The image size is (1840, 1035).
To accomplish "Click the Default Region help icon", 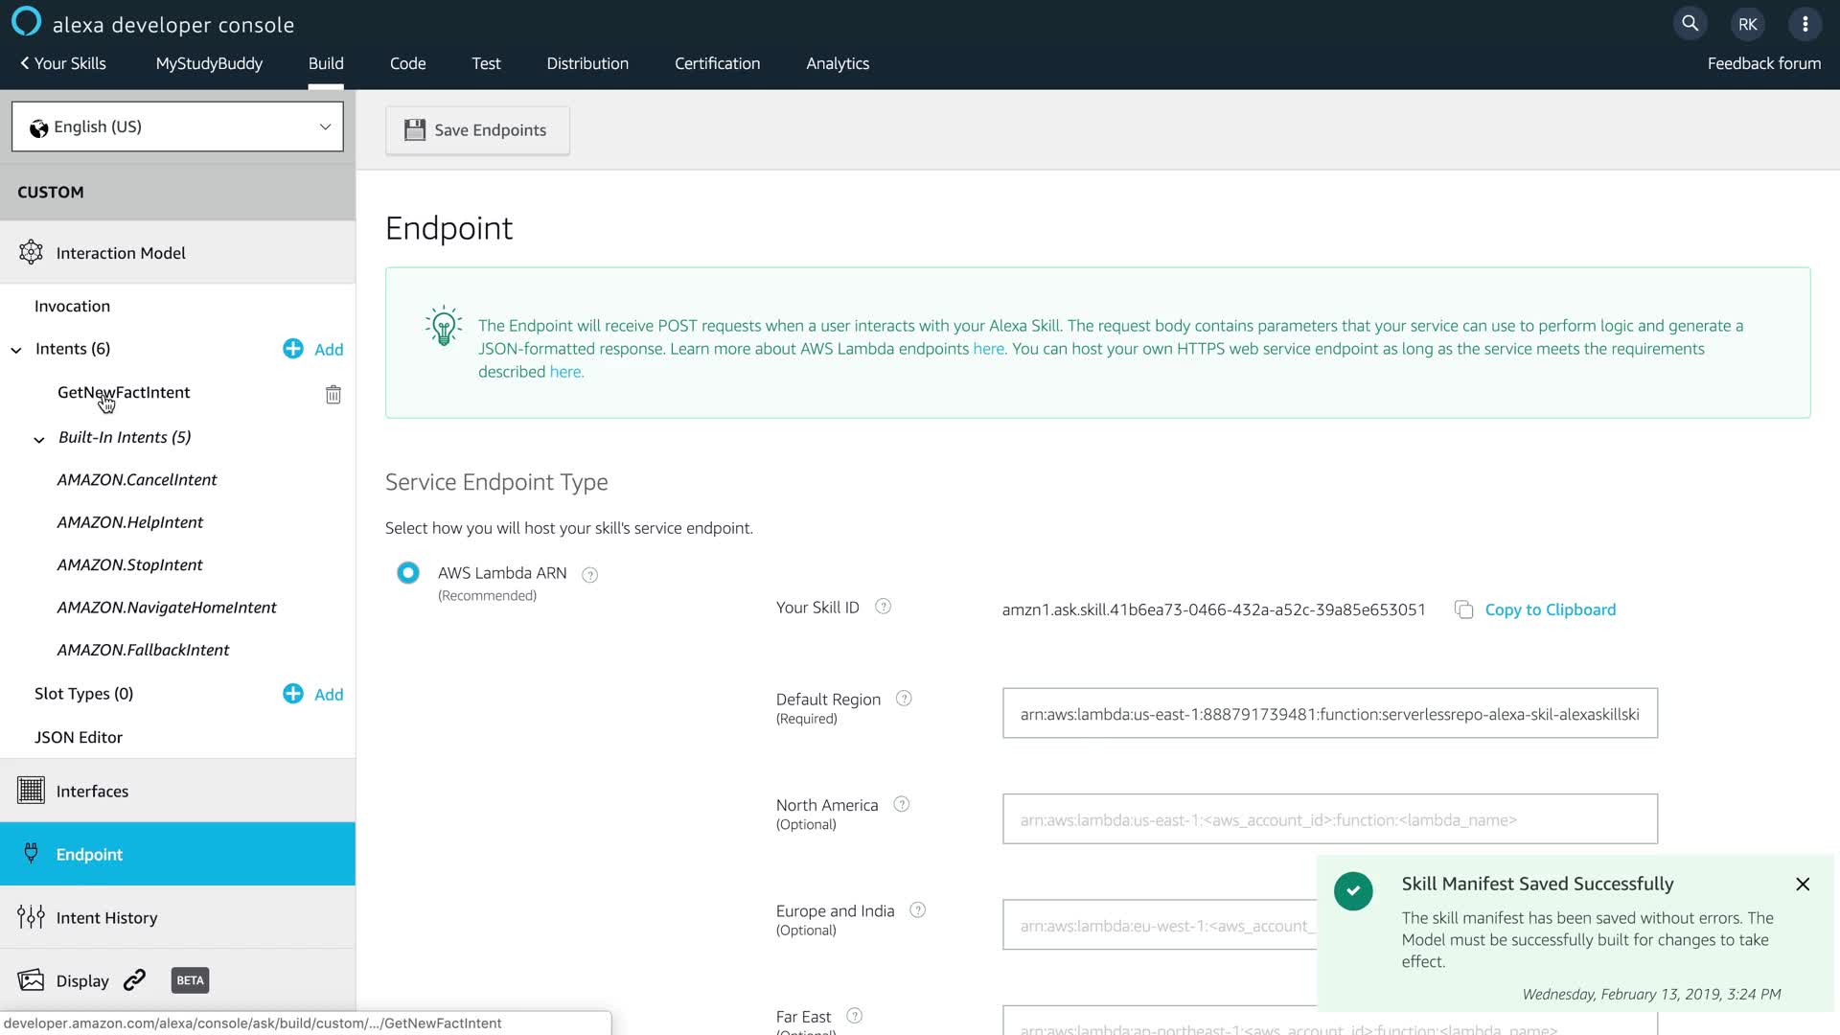I will [x=904, y=699].
